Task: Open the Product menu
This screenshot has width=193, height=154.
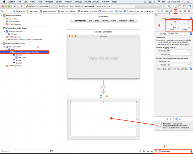Action: pyautogui.click(x=68, y=2)
